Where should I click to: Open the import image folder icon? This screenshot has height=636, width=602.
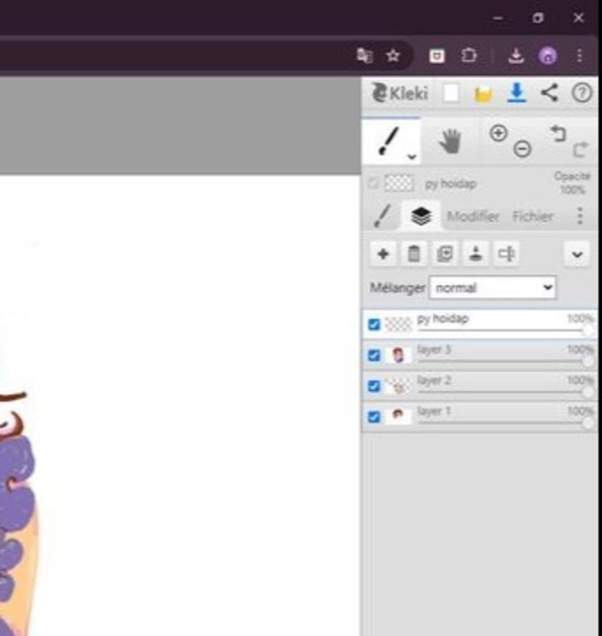click(x=483, y=94)
